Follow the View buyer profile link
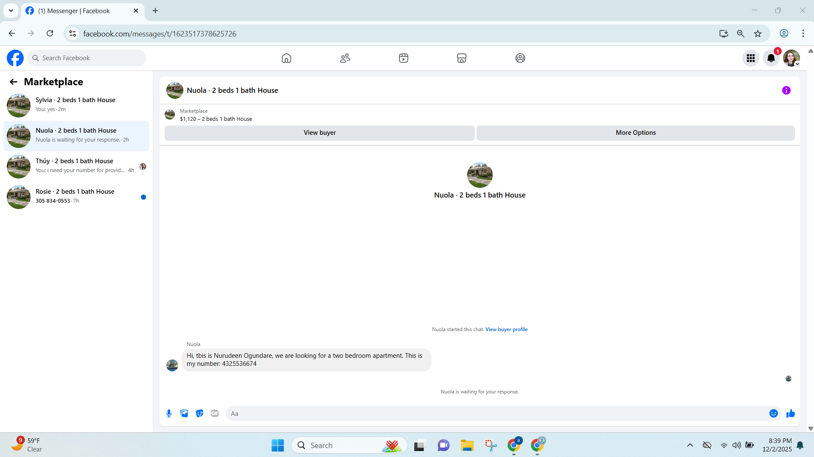The width and height of the screenshot is (814, 457). pyautogui.click(x=506, y=329)
